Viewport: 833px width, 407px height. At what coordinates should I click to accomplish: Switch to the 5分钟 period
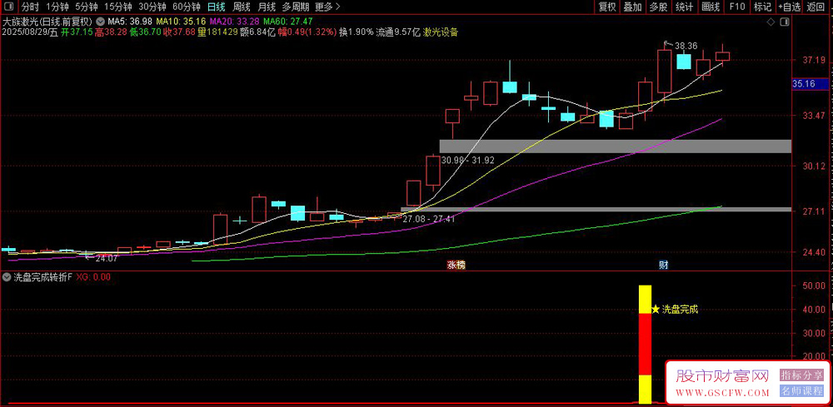click(x=86, y=7)
